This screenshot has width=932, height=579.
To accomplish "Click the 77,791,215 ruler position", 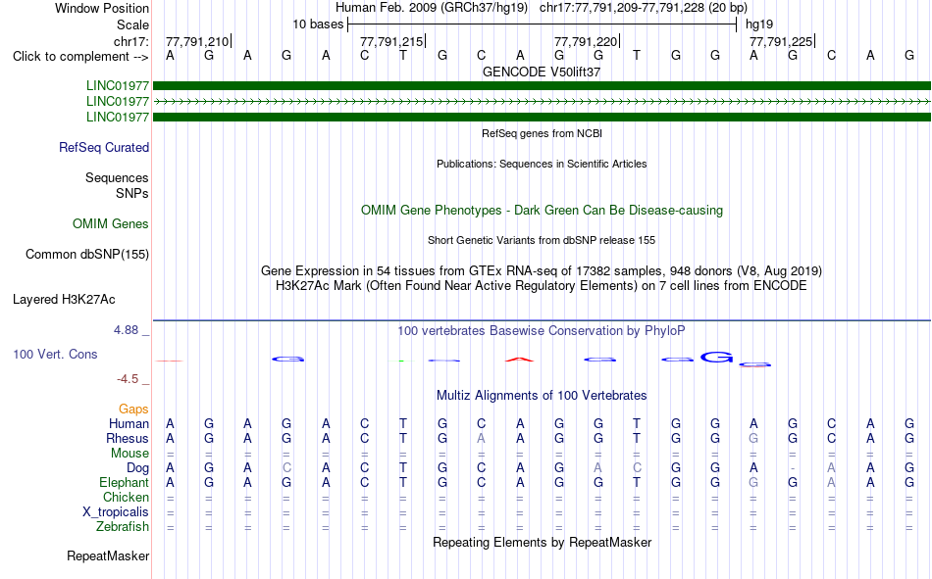I will (x=391, y=41).
